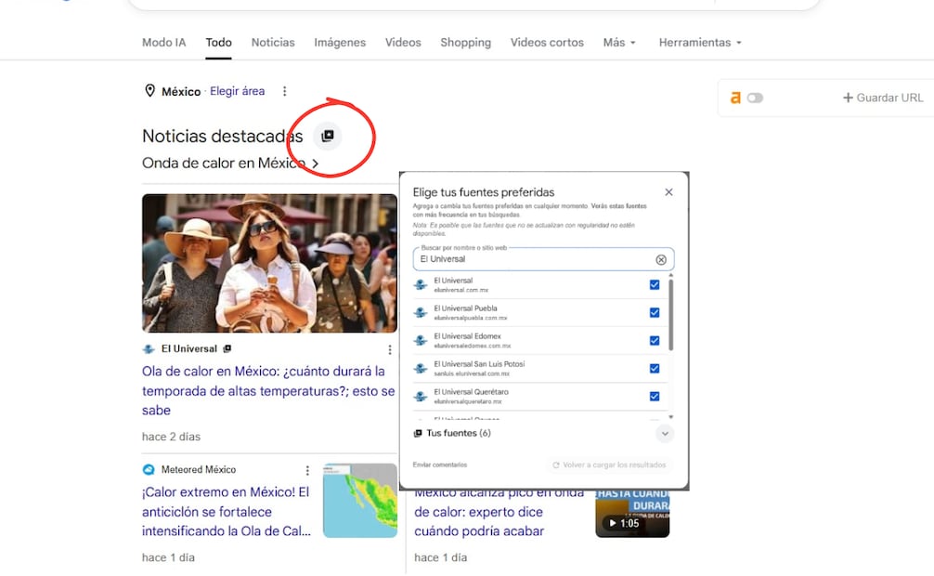934x576 pixels.
Task: Click the Tus fuentes (6) label
Action: (459, 434)
